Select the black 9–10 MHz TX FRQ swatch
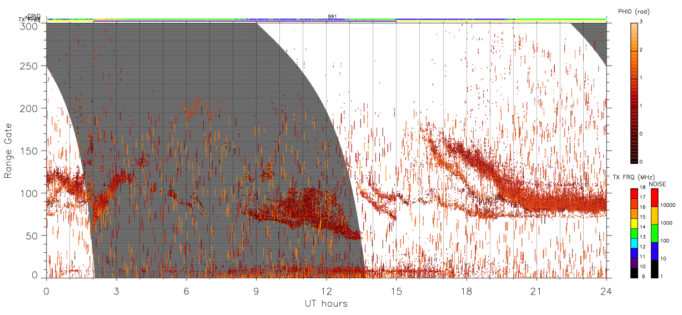Viewport: 682px width, 315px height. [634, 273]
